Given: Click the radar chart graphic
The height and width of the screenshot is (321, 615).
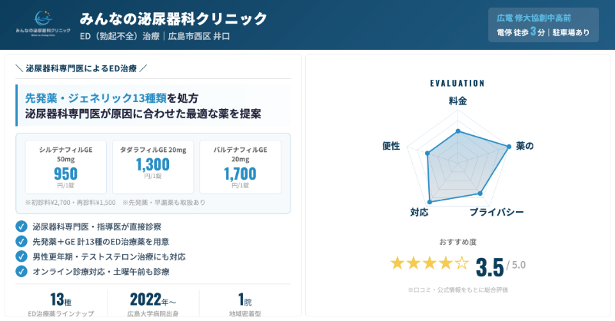Looking at the screenshot, I should coord(458,165).
